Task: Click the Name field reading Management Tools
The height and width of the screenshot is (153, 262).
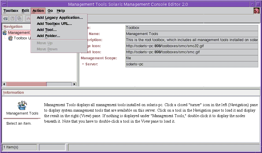Action: click(192, 34)
